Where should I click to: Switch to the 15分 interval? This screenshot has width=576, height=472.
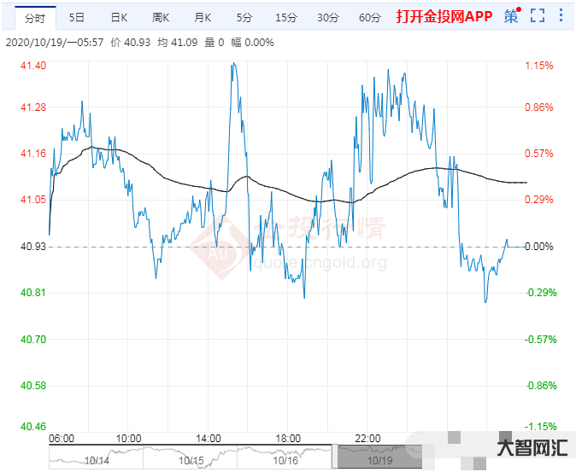286,17
